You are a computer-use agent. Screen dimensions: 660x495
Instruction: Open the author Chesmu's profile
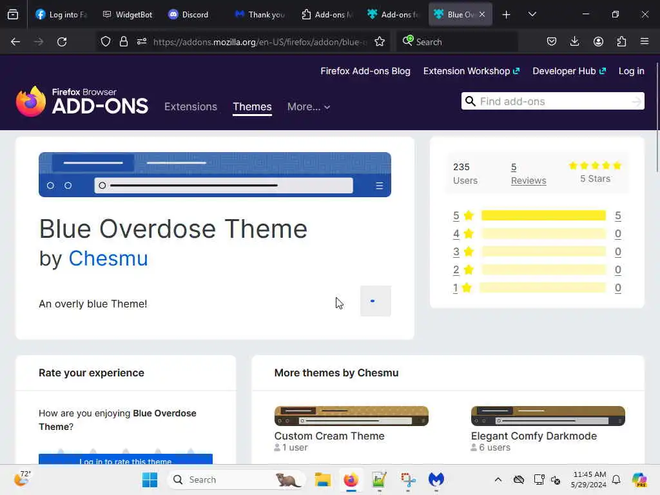108,258
